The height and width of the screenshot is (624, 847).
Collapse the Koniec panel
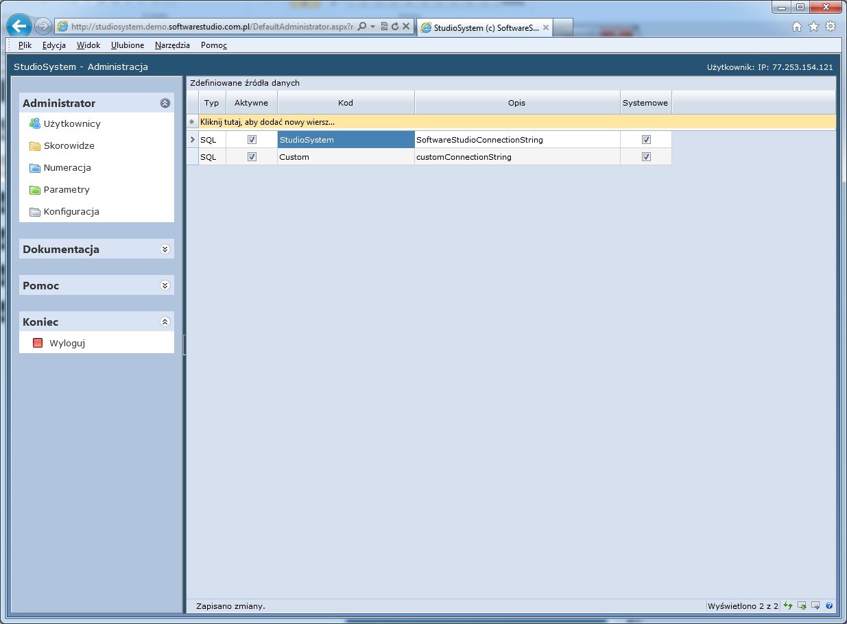coord(165,322)
